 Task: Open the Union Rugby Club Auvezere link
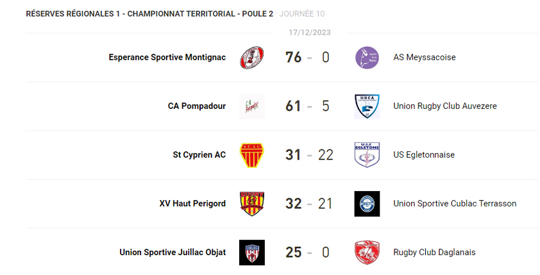tap(444, 106)
